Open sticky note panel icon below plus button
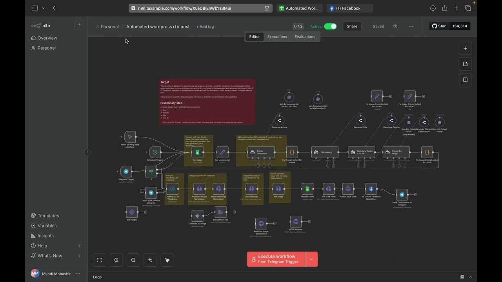Image resolution: width=502 pixels, height=282 pixels. [x=465, y=64]
